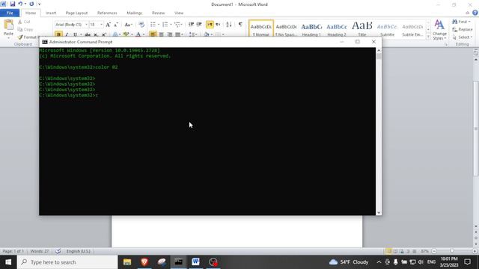This screenshot has height=269, width=479.
Task: Switch to the Insert ribbon tab
Action: (51, 13)
